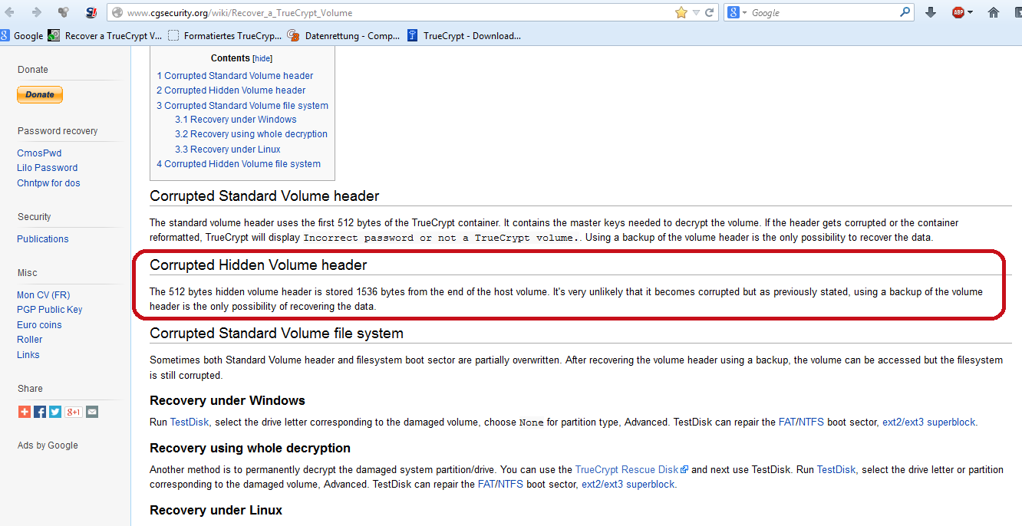This screenshot has width=1022, height=526.
Task: Click the 'Corrupted Standard Volume header' page heading
Action: pos(265,196)
